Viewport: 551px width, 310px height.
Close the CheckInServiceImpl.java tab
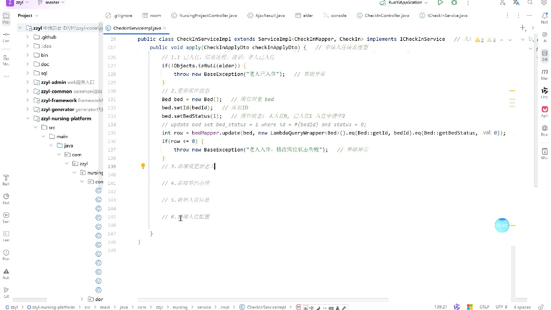tap(165, 28)
